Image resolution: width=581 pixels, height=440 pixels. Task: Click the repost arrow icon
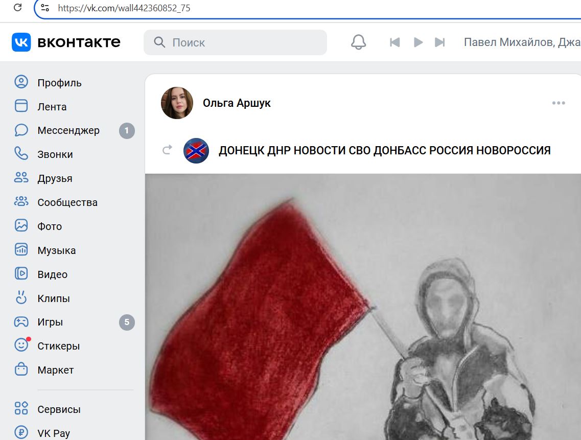[x=167, y=150]
